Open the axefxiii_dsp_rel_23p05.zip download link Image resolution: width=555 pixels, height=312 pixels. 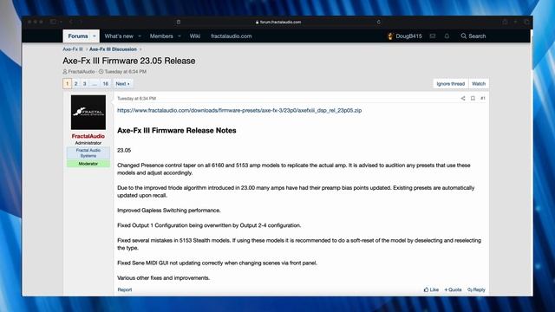pyautogui.click(x=239, y=110)
